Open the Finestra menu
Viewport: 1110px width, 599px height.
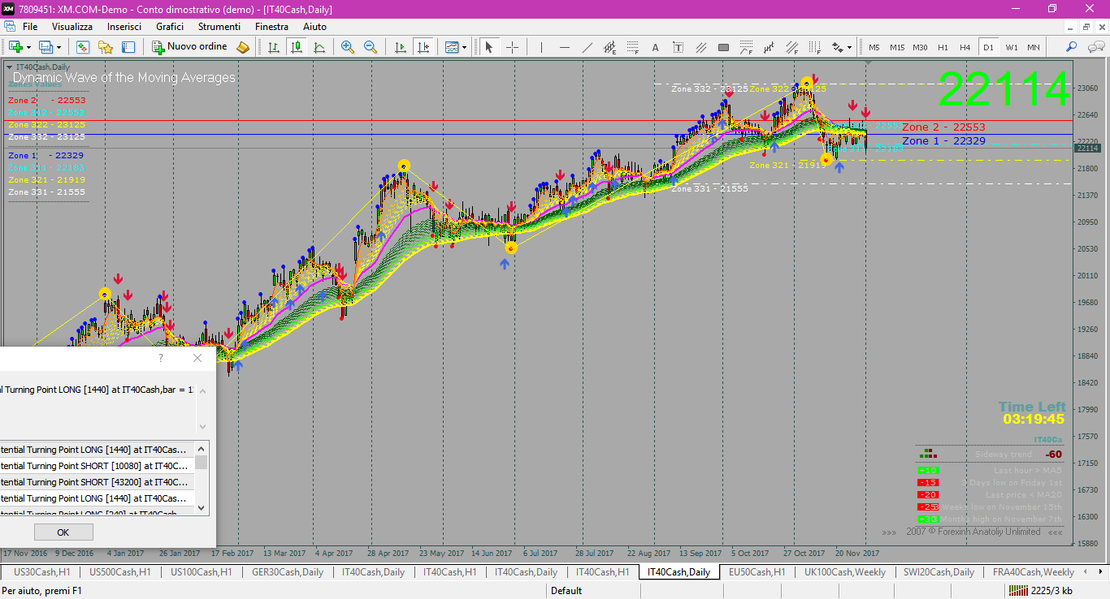pos(271,27)
